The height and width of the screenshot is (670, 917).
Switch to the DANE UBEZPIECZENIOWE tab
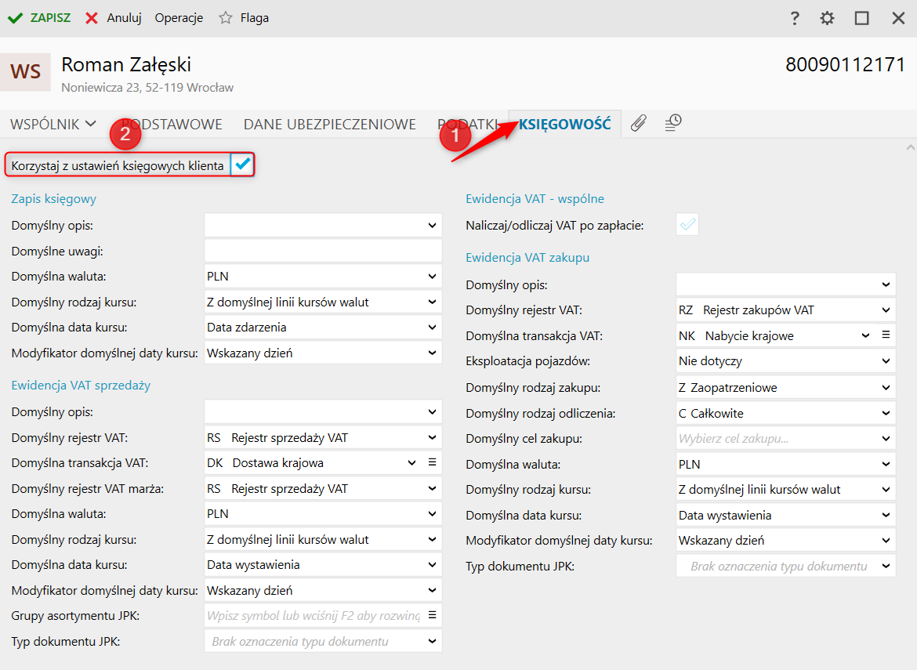pos(329,124)
